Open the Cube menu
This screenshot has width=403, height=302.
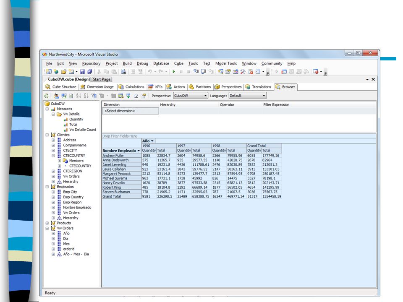coord(179,63)
